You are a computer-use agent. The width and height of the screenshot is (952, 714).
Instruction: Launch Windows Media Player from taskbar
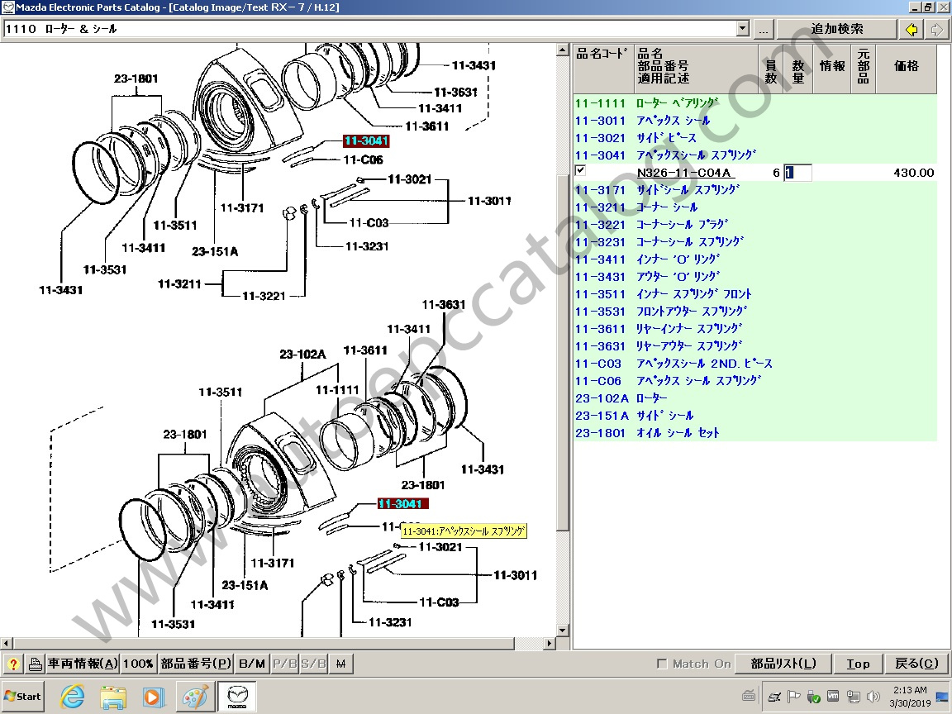(x=153, y=697)
